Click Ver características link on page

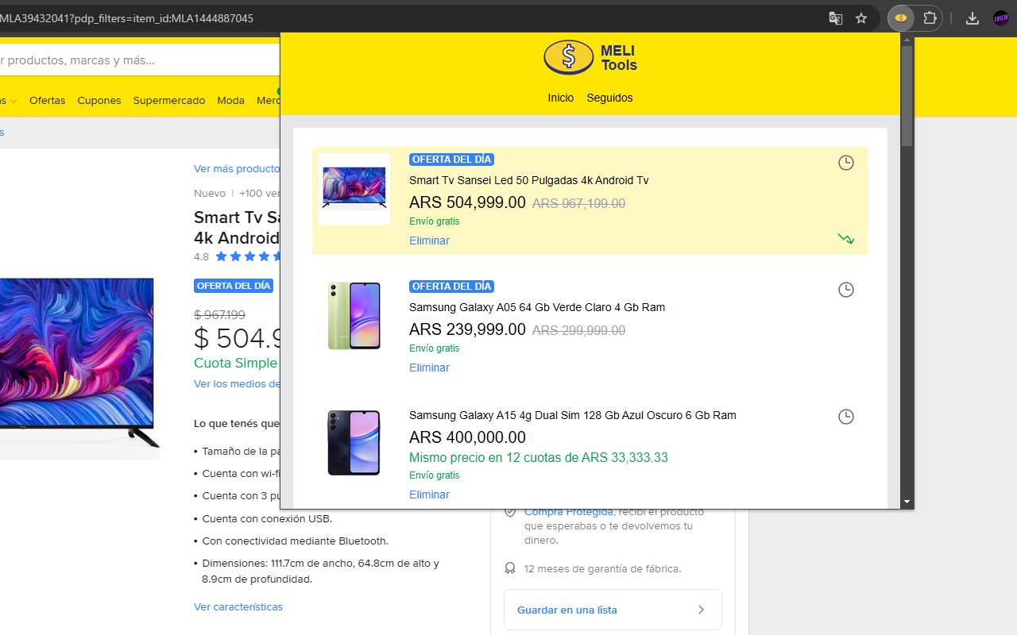[238, 606]
